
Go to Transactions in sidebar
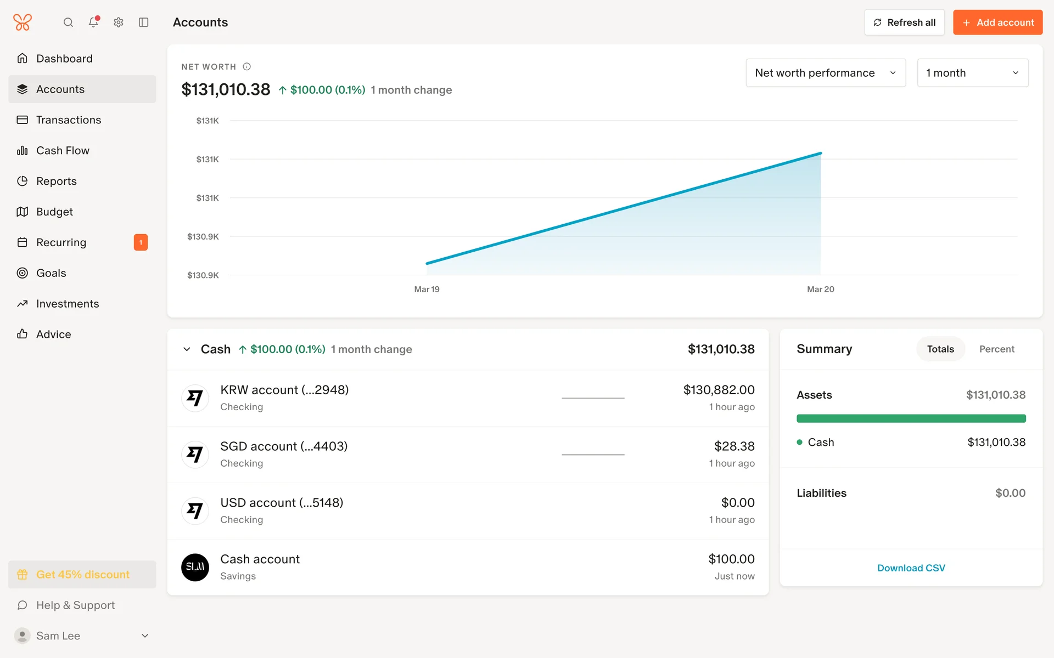coord(69,120)
